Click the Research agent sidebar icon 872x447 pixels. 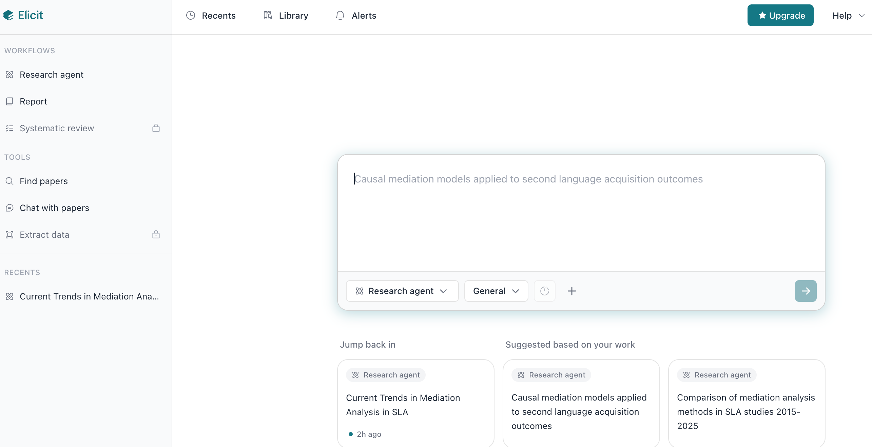pyautogui.click(x=9, y=75)
